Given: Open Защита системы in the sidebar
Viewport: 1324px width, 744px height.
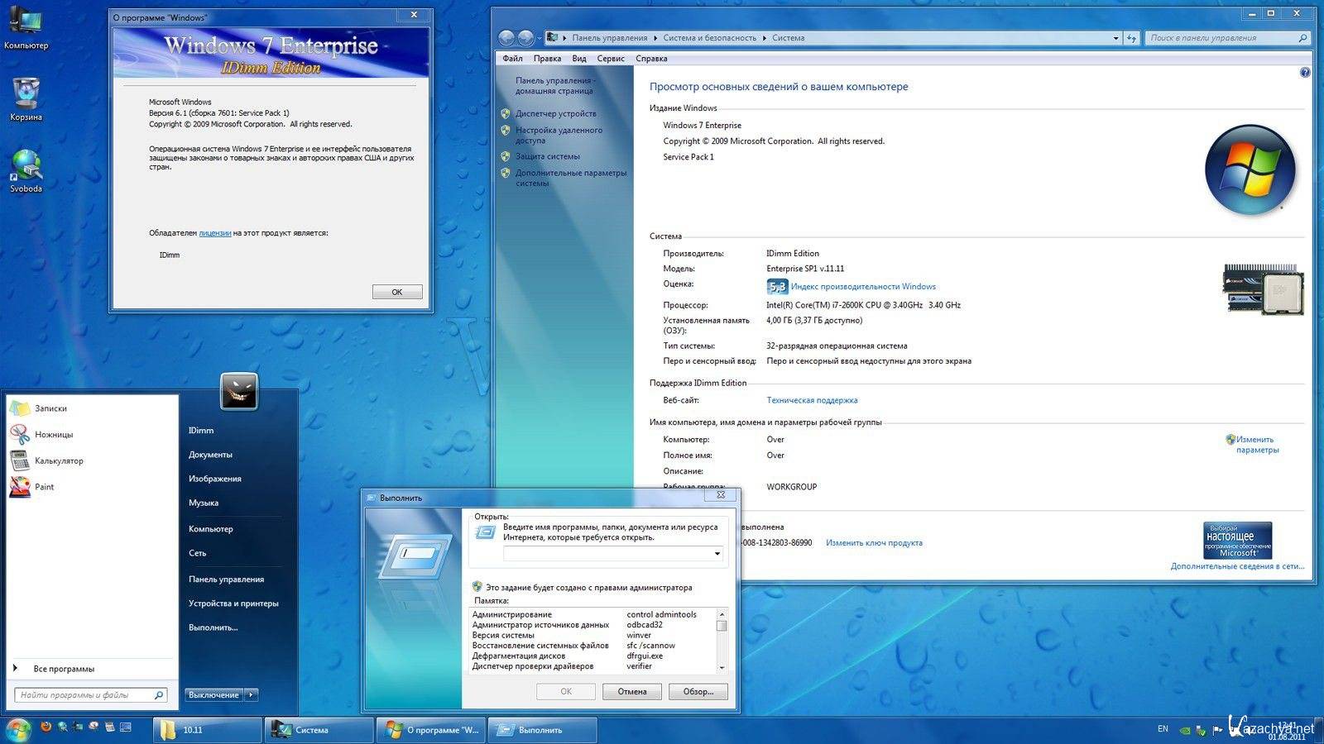Looking at the screenshot, I should click(547, 156).
